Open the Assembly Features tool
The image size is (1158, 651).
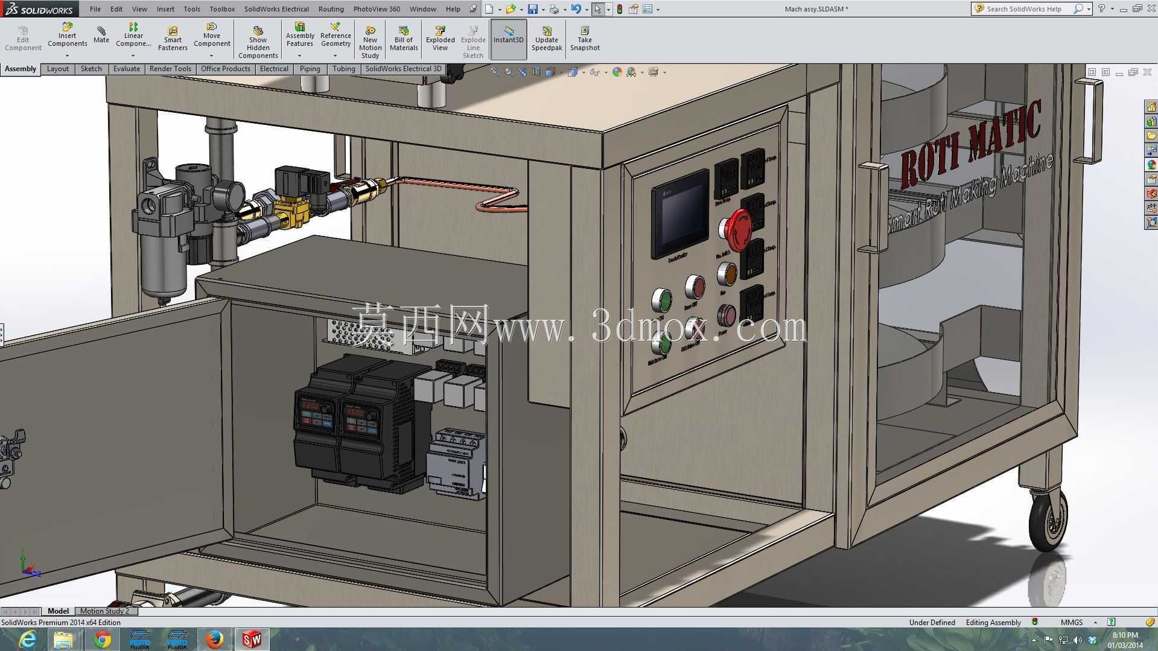pos(300,35)
